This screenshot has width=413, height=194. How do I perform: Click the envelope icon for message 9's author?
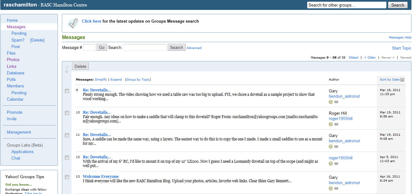[x=336, y=102]
